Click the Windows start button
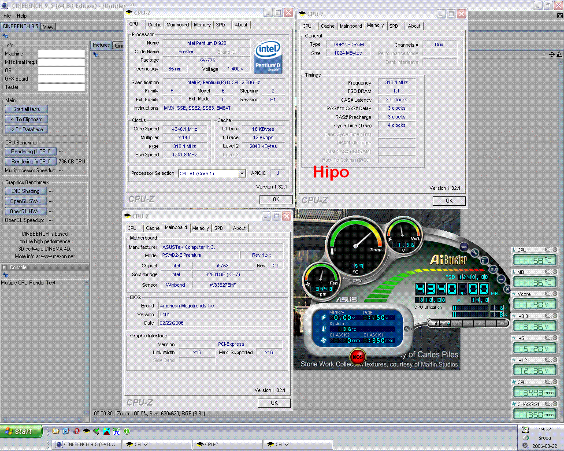The image size is (564, 451). [x=22, y=431]
